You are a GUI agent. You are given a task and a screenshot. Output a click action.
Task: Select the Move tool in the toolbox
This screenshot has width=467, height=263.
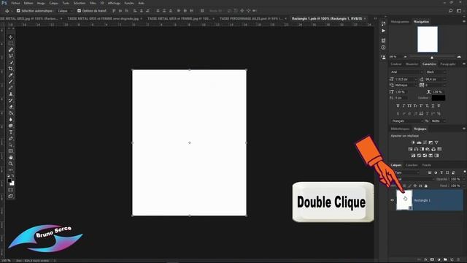click(x=11, y=37)
